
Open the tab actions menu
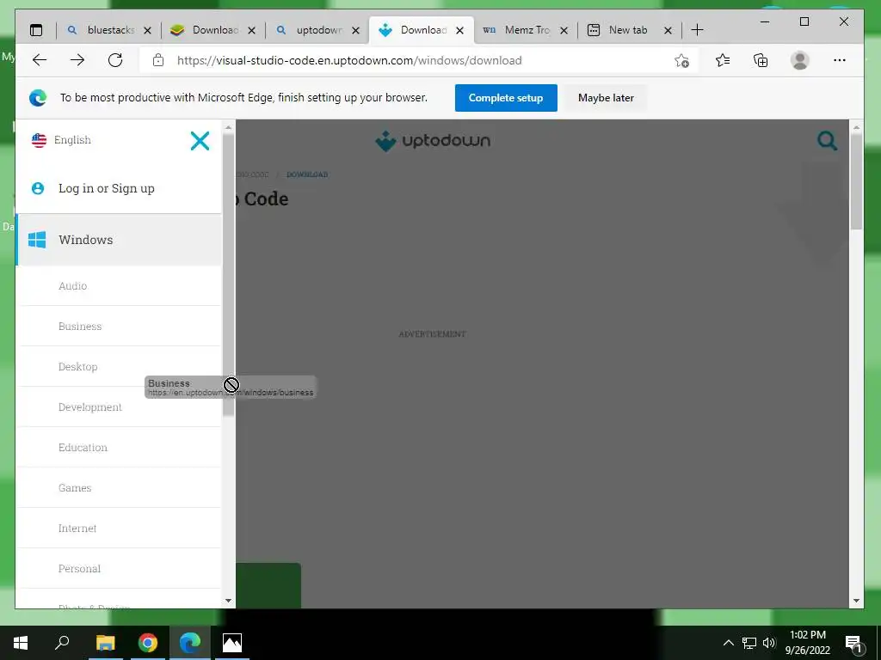click(x=36, y=30)
